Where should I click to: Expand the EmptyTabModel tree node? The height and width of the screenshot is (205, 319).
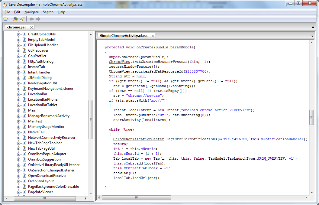(18, 40)
